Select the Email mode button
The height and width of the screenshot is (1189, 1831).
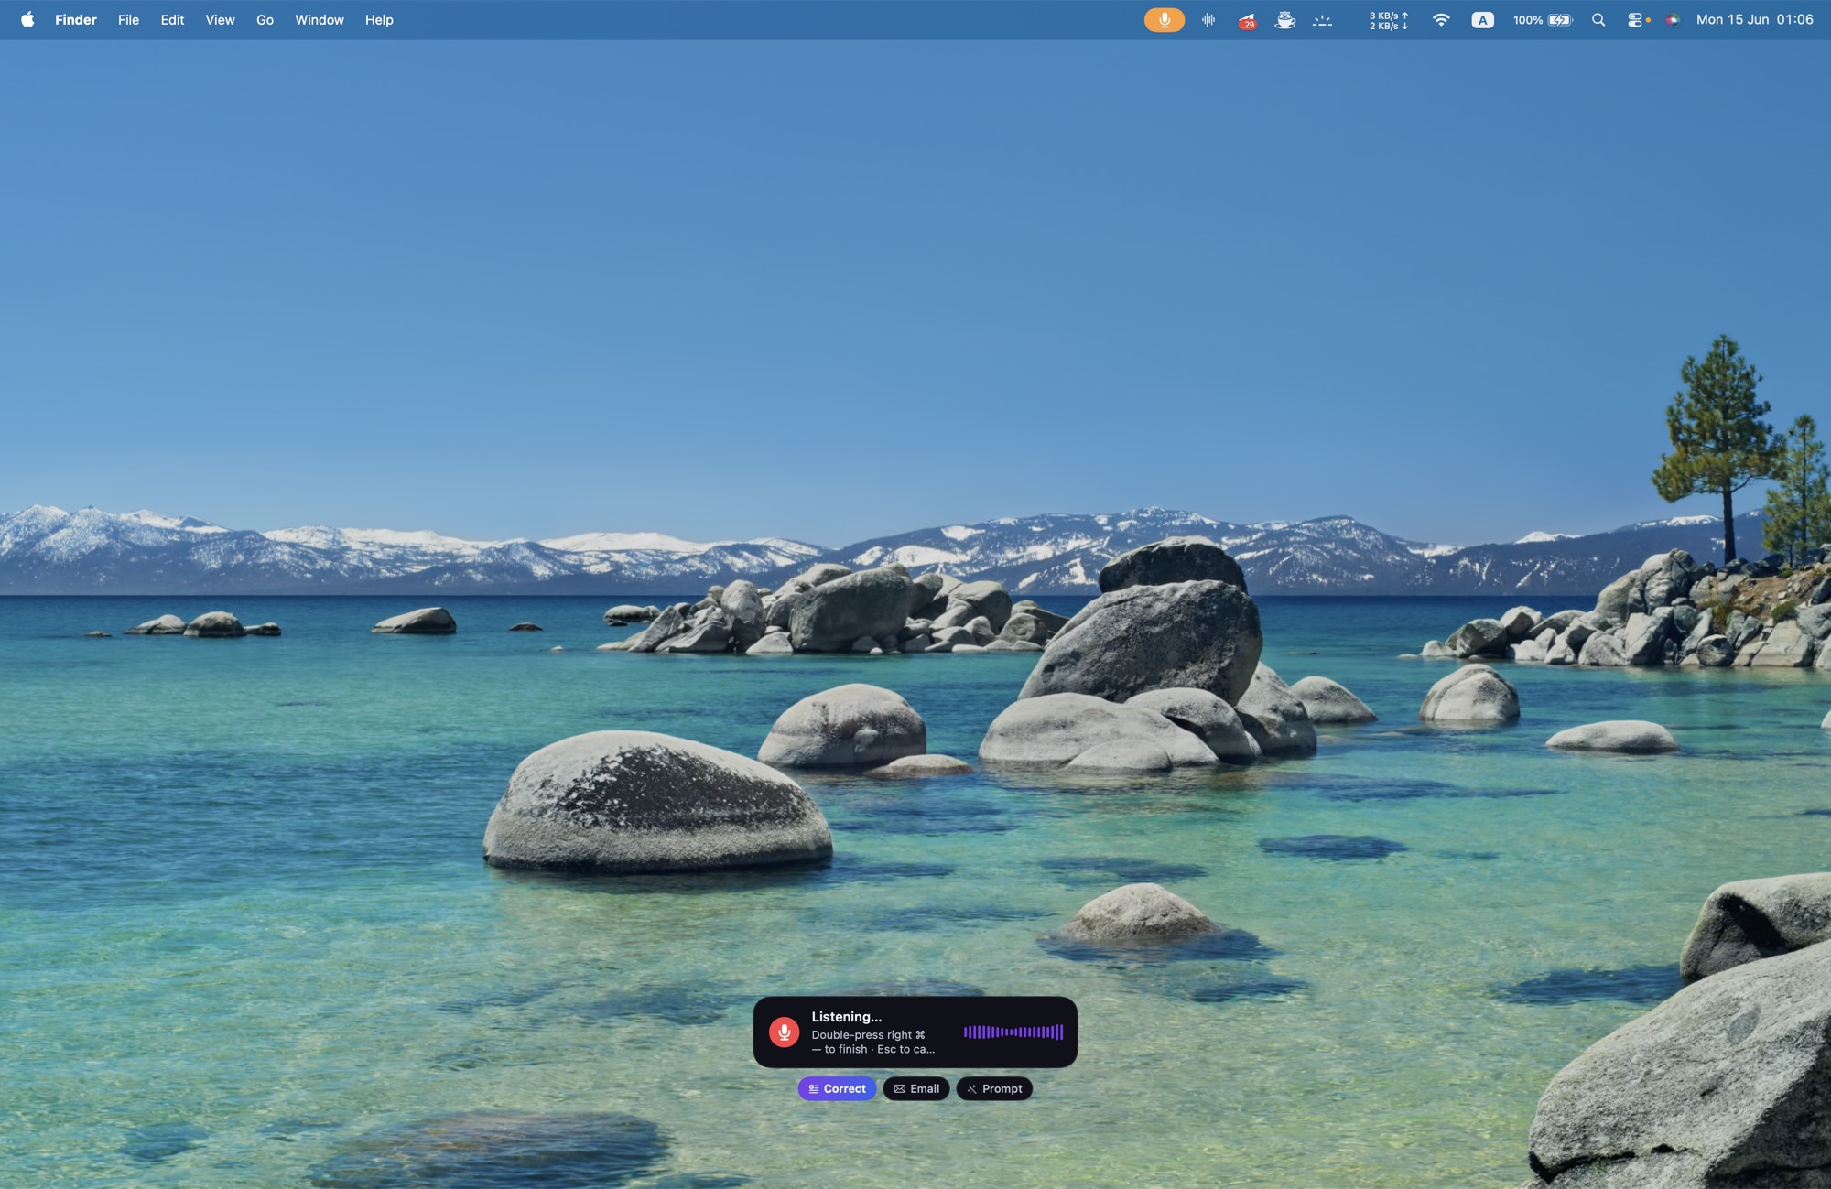[916, 1088]
